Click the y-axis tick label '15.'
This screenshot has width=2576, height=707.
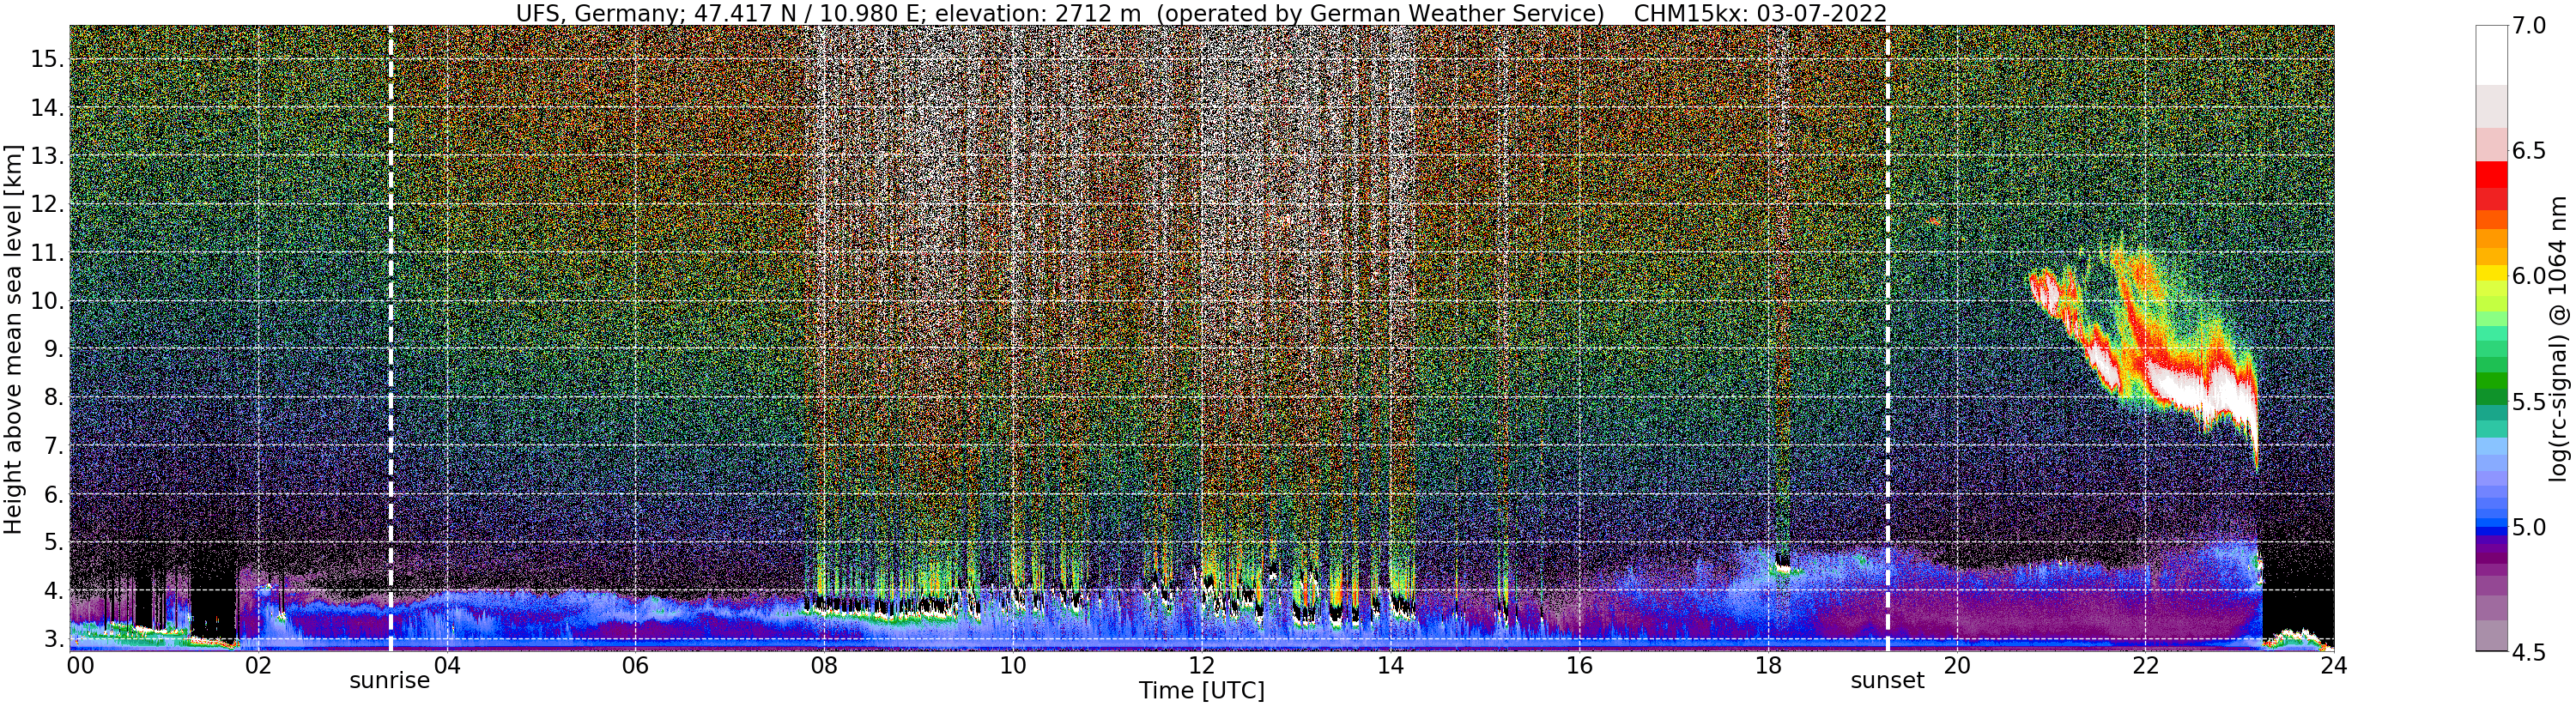pos(47,59)
